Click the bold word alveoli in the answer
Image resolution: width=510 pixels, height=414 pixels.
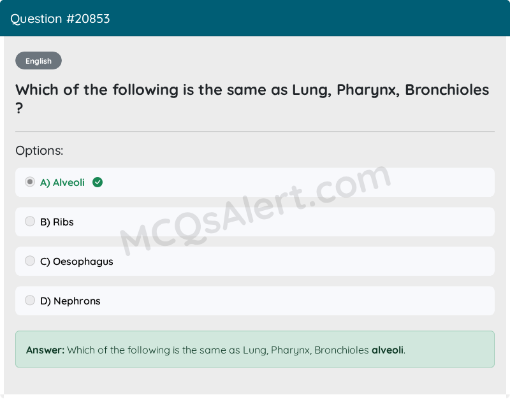pos(388,350)
